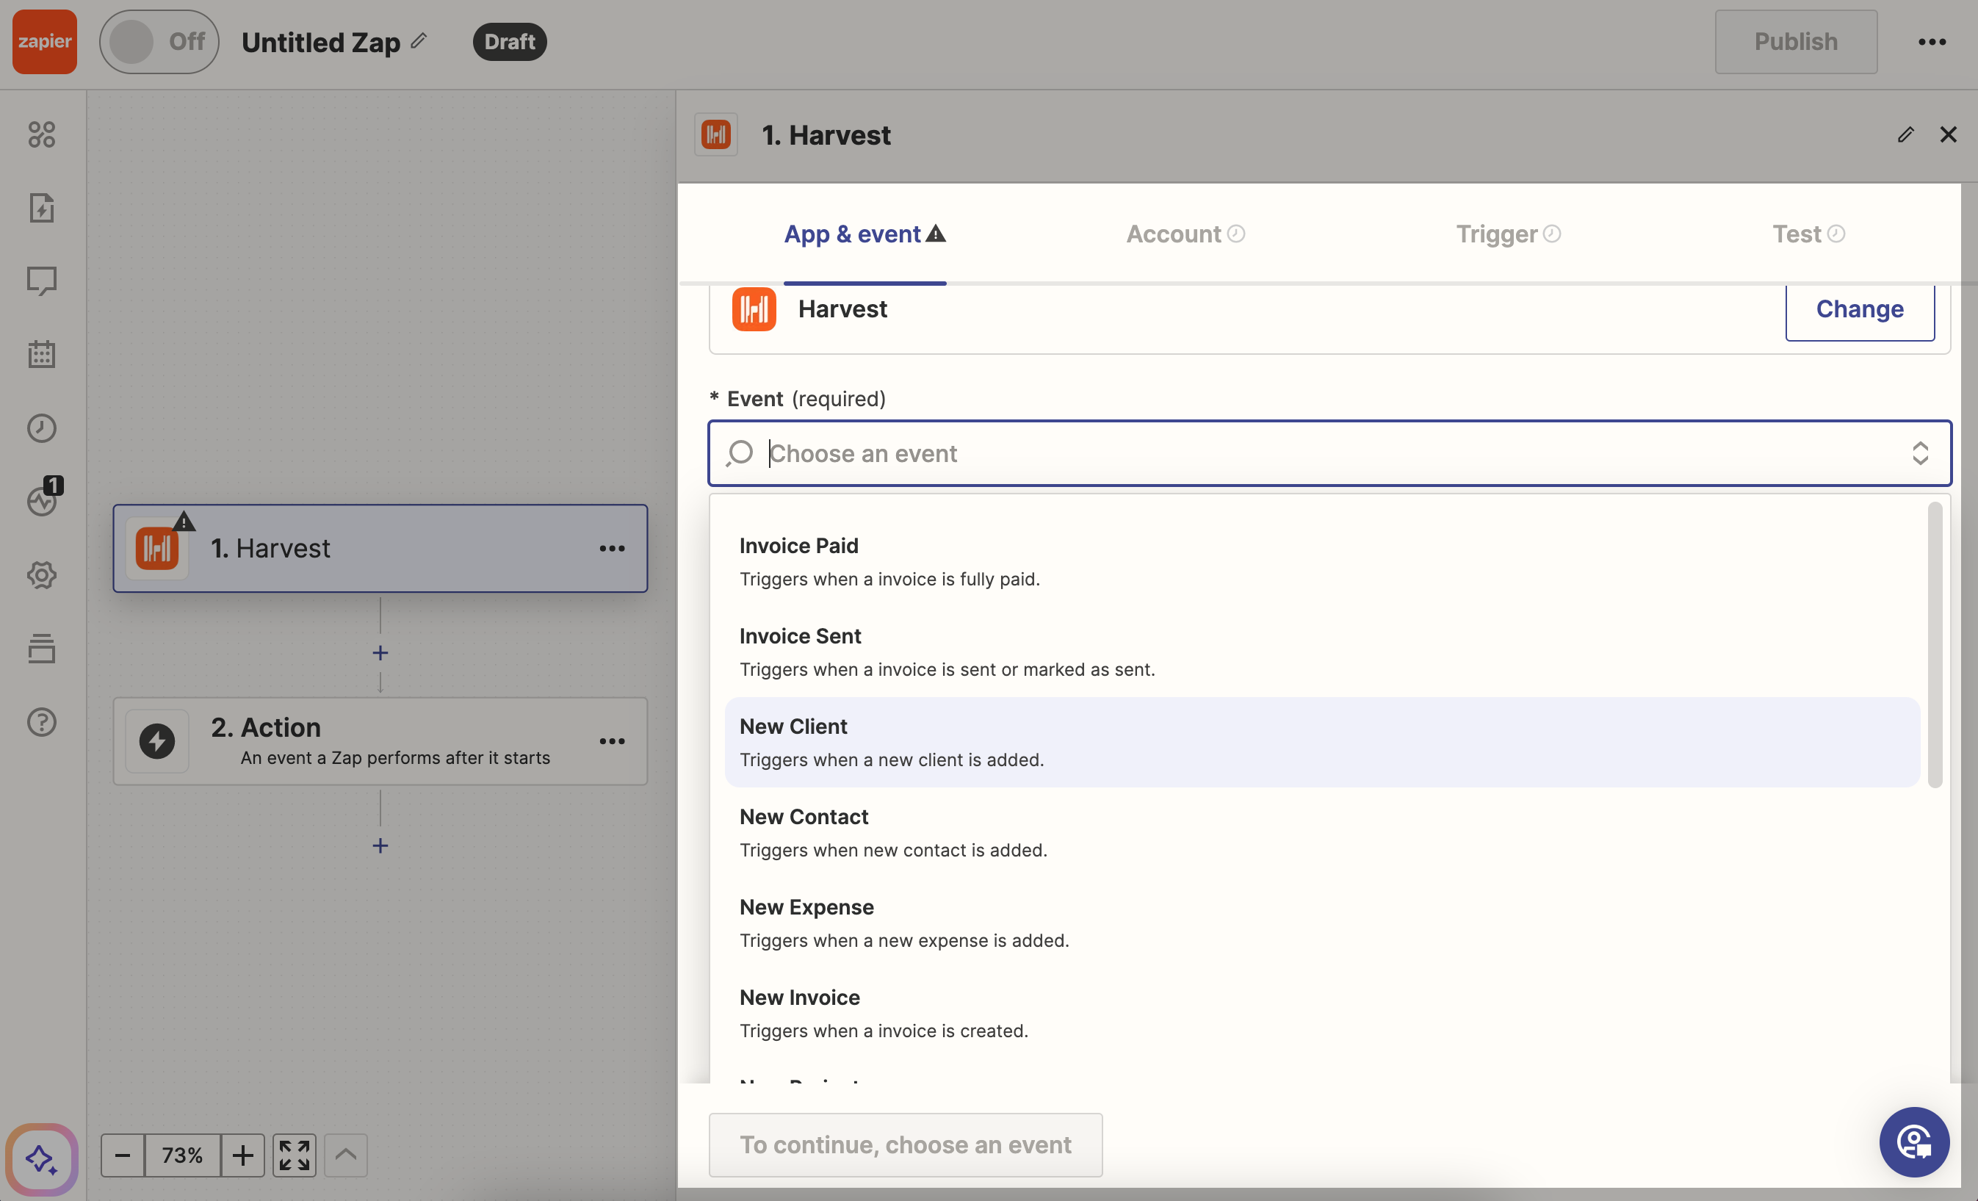
Task: Click the Publish button
Action: [1796, 42]
